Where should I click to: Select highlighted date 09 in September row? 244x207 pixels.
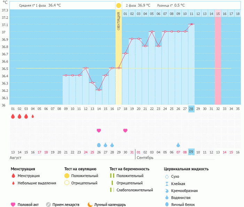point(191,152)
